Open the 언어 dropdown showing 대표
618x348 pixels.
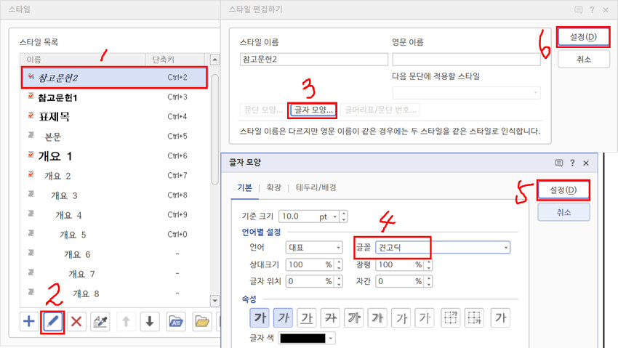(x=314, y=247)
